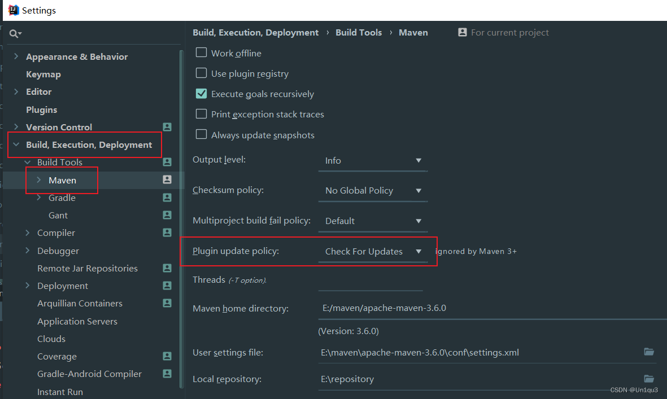The width and height of the screenshot is (667, 399).
Task: Click the IntelliJ logo in title bar
Action: [14, 10]
